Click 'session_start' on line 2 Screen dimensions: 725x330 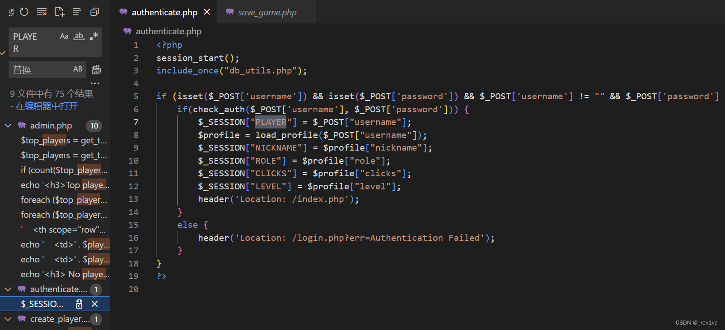pyautogui.click(x=190, y=58)
